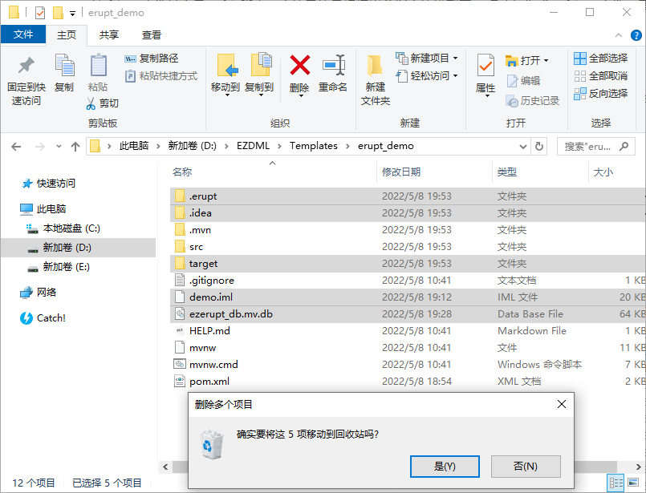This screenshot has width=646, height=493.
Task: Switch to the Share (共享) tab
Action: coord(109,35)
